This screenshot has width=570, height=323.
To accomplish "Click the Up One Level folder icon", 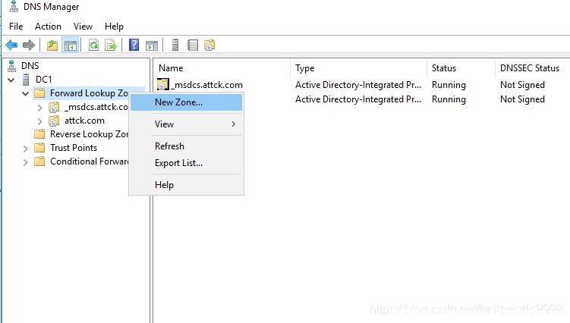I will click(x=52, y=45).
